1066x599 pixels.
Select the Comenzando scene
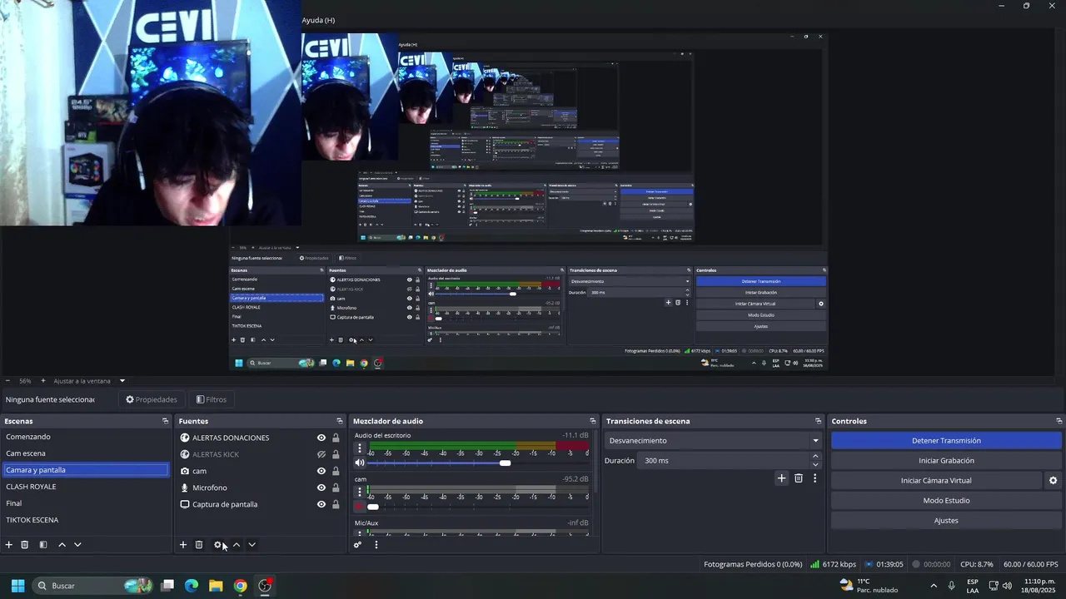point(86,437)
